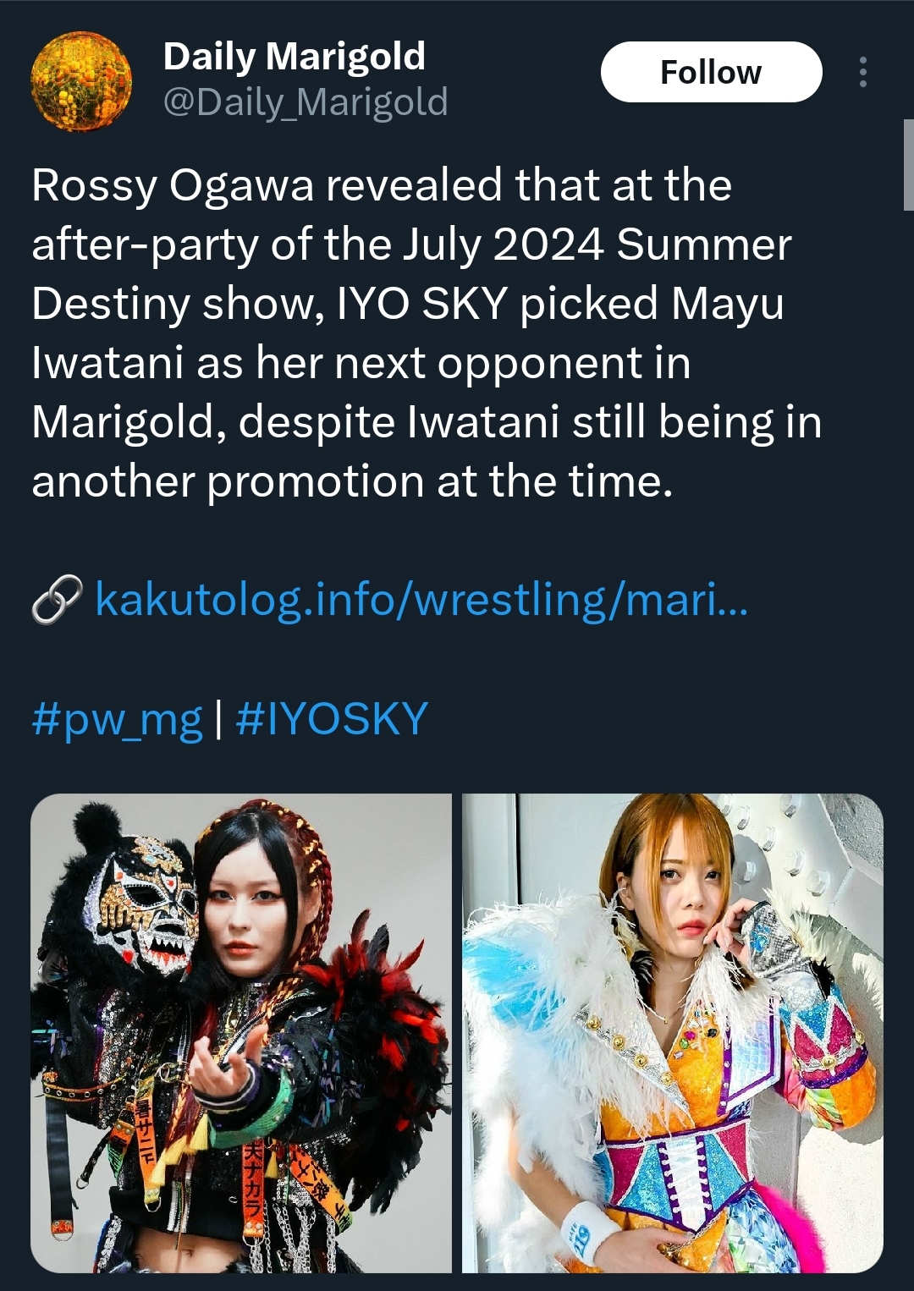Click the tweet text about Rossy Ogawa
Image resolution: width=914 pixels, height=1291 pixels.
[x=427, y=333]
